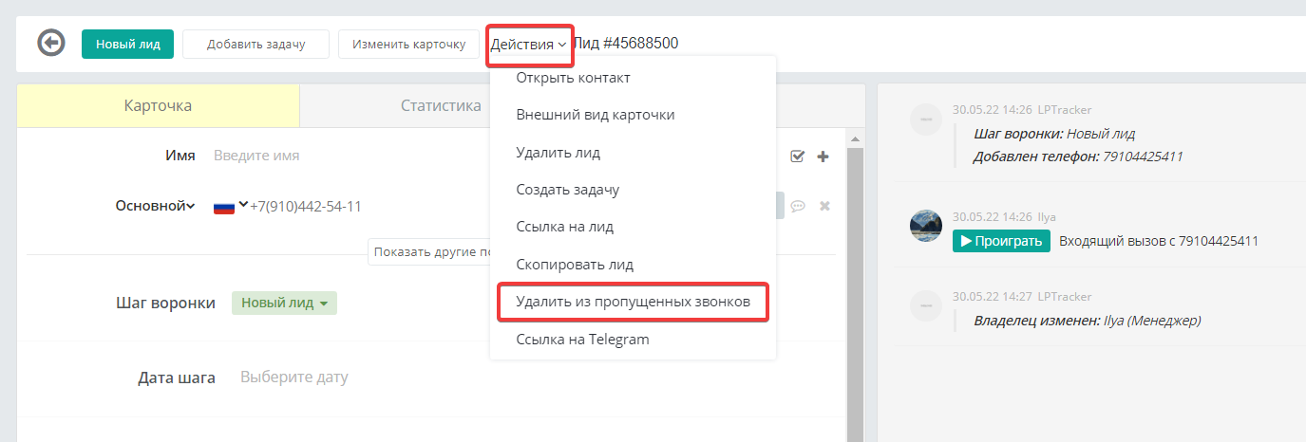This screenshot has width=1306, height=442.
Task: Click the checkmark icon in the Имя row
Action: 798,157
